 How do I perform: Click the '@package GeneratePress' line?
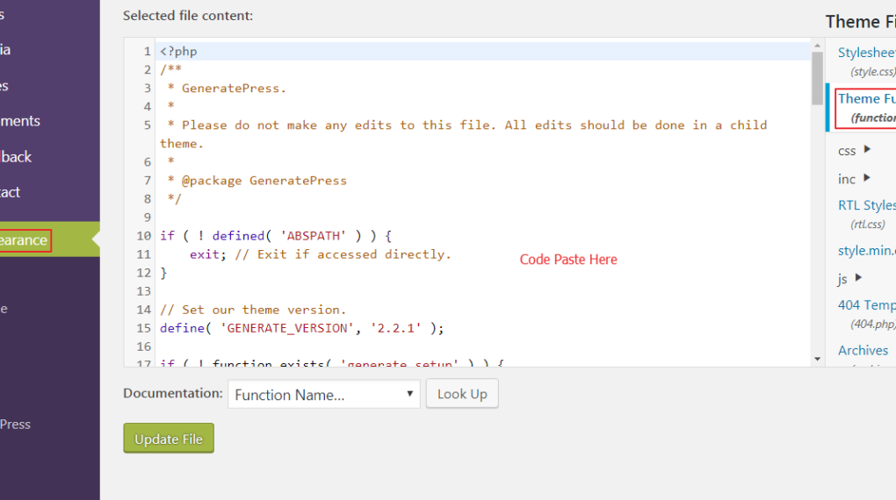pos(257,181)
